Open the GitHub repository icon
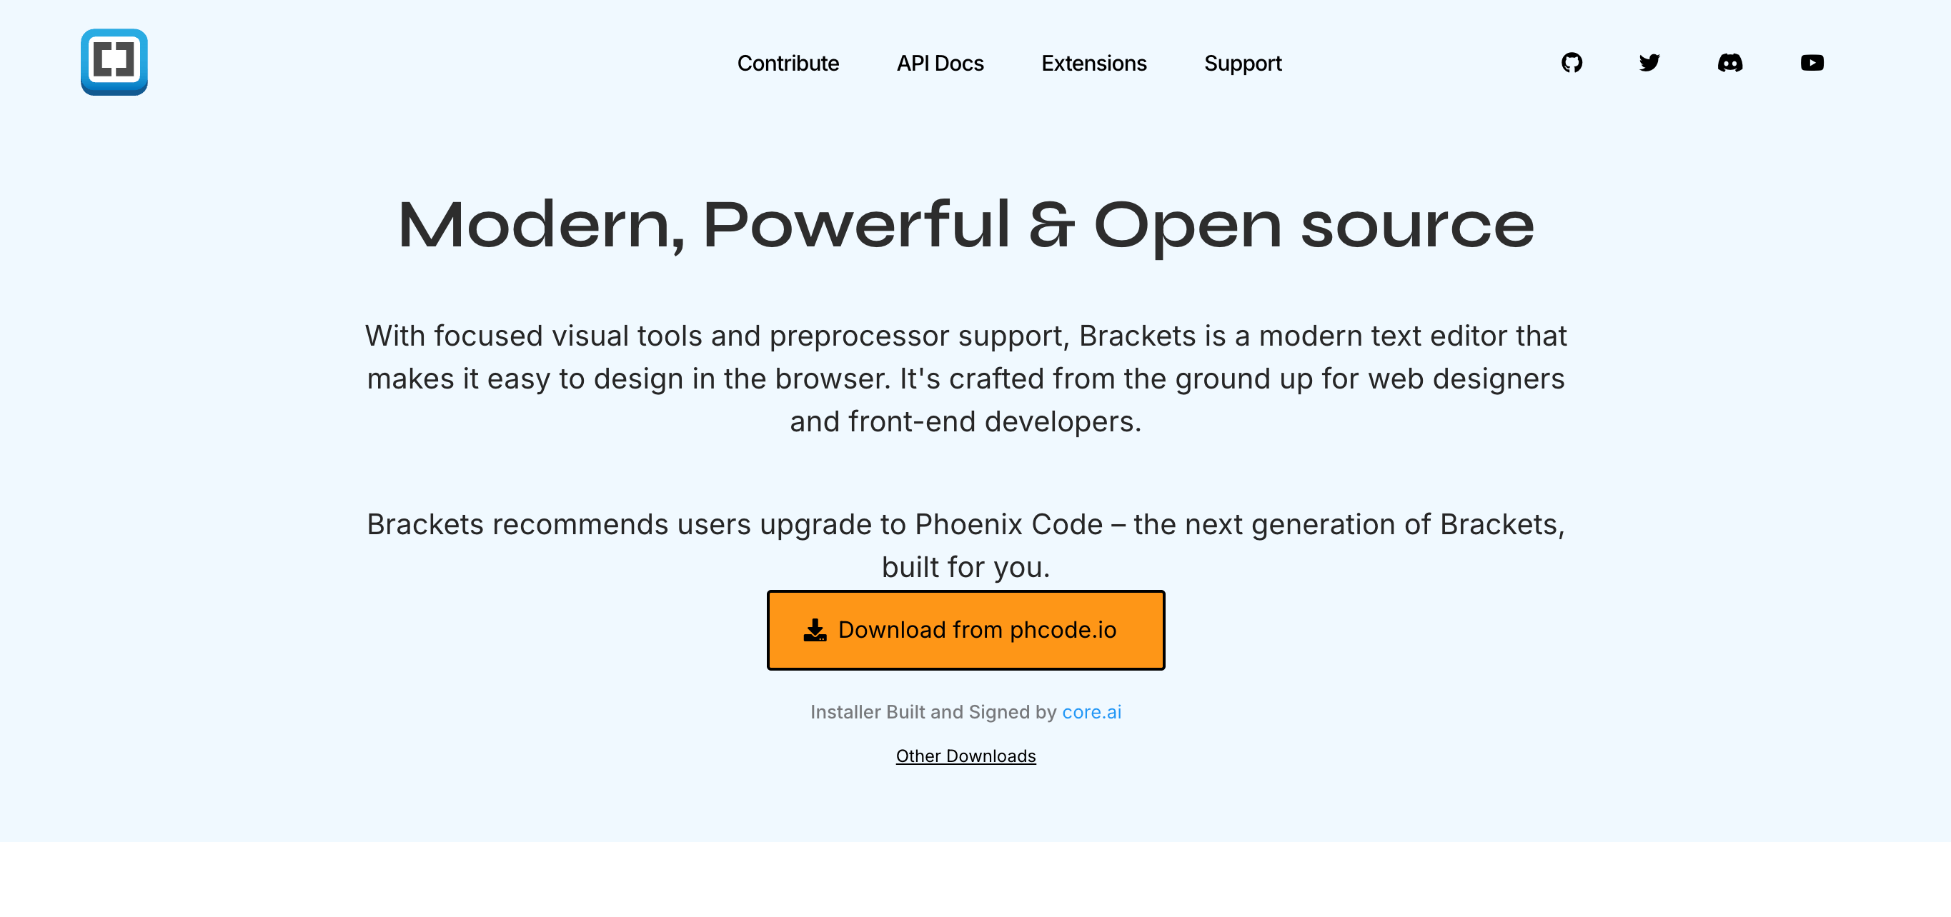The image size is (1951, 917). pos(1572,63)
